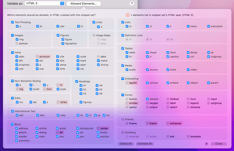Image resolution: width=234 pixels, height=151 pixels.
Task: Enable the highlighted tt checkbox
Action: click(x=58, y=85)
